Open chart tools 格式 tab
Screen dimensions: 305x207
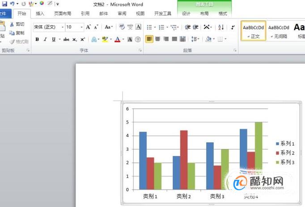(x=223, y=13)
